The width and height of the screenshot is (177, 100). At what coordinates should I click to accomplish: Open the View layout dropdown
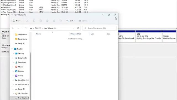tap(83, 21)
